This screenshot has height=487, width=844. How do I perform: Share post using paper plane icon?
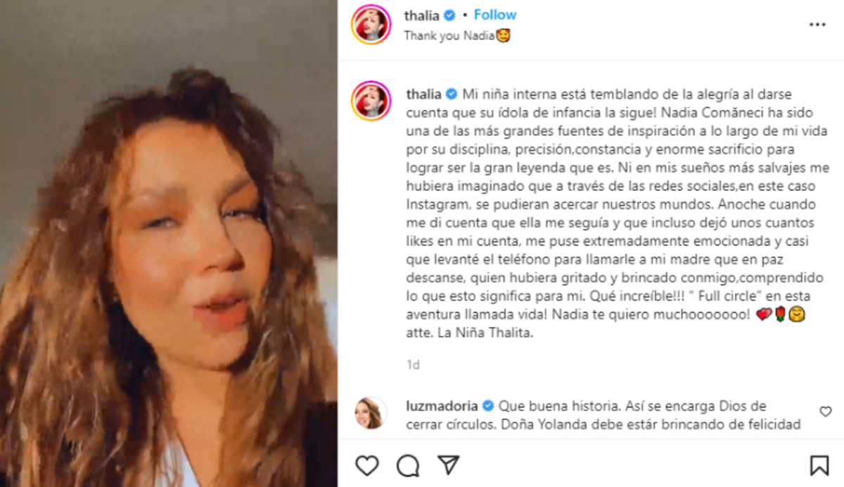point(448,464)
